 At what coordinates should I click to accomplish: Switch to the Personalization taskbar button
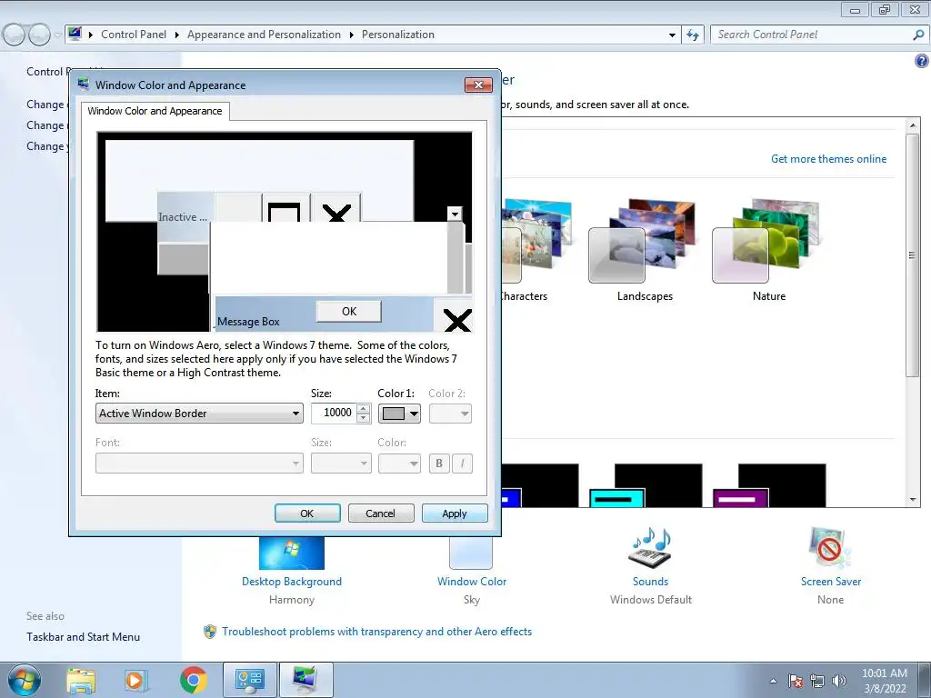305,680
